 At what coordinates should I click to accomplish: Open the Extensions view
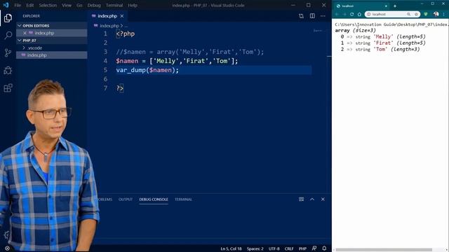(x=8, y=87)
